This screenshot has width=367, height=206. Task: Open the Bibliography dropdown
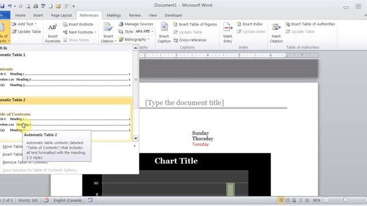coord(134,39)
